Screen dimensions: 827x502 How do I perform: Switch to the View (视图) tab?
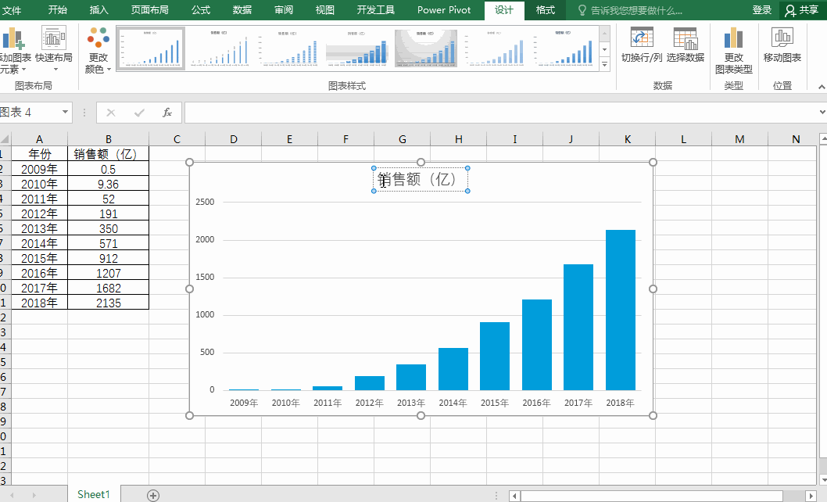[324, 10]
